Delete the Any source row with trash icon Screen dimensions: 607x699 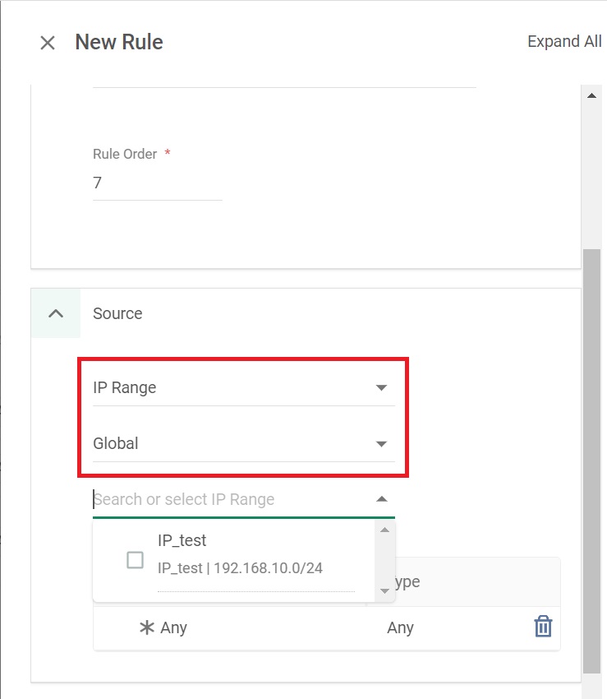coord(543,627)
